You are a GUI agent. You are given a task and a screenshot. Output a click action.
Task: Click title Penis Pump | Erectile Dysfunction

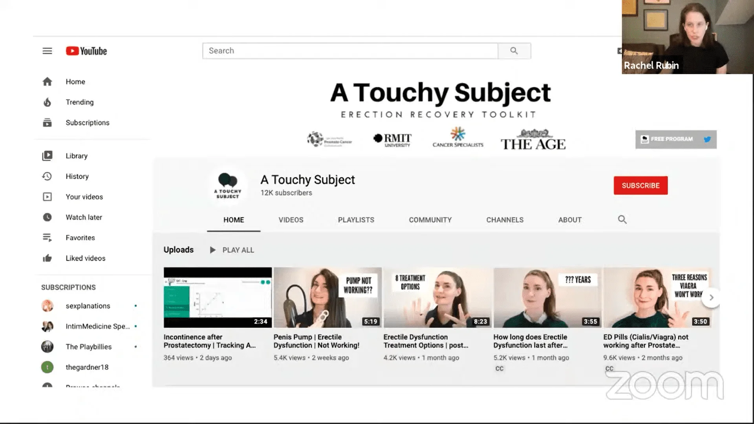click(x=317, y=341)
